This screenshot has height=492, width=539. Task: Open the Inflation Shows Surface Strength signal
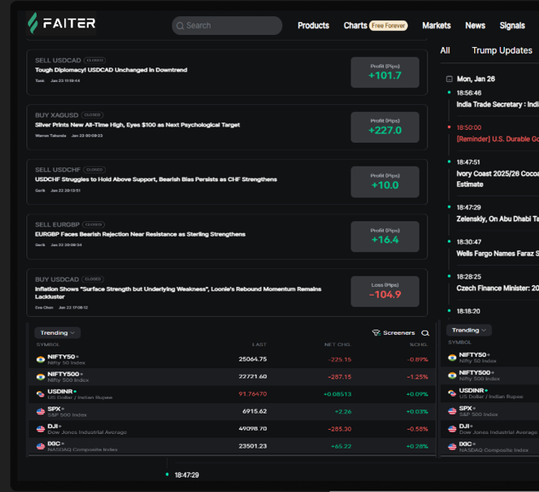click(178, 293)
